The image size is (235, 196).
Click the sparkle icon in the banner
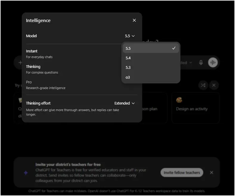[x=26, y=173]
